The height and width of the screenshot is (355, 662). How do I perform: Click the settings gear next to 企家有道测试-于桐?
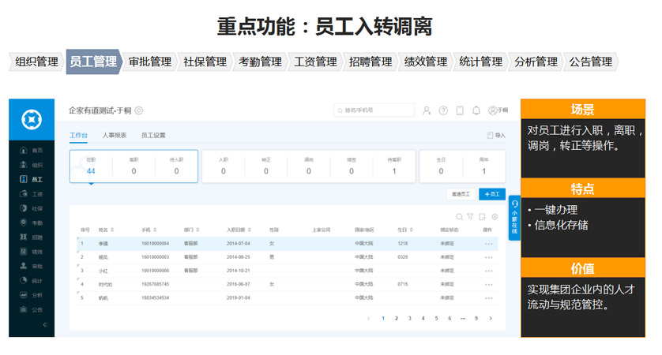coord(139,111)
